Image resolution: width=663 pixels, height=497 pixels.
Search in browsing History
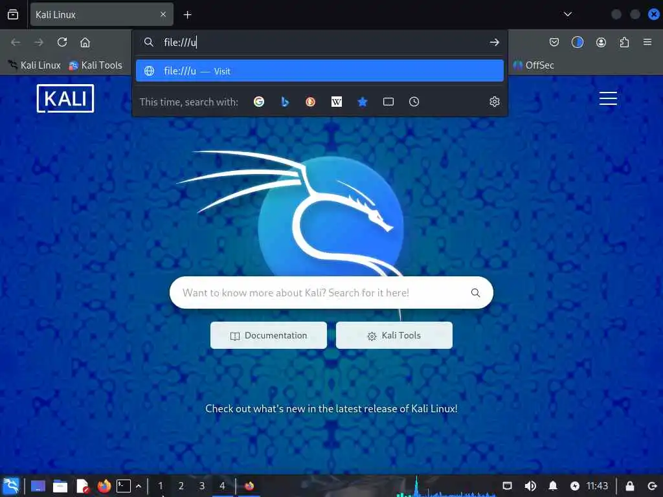(x=414, y=102)
